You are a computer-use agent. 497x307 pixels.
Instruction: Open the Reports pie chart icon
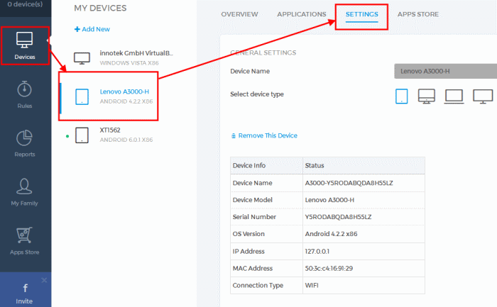pos(24,138)
